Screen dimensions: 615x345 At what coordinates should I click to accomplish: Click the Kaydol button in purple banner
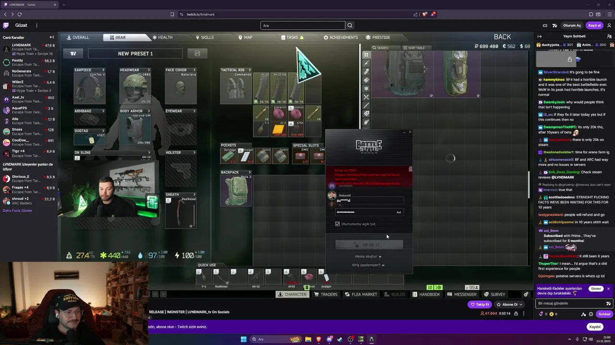pos(595,327)
